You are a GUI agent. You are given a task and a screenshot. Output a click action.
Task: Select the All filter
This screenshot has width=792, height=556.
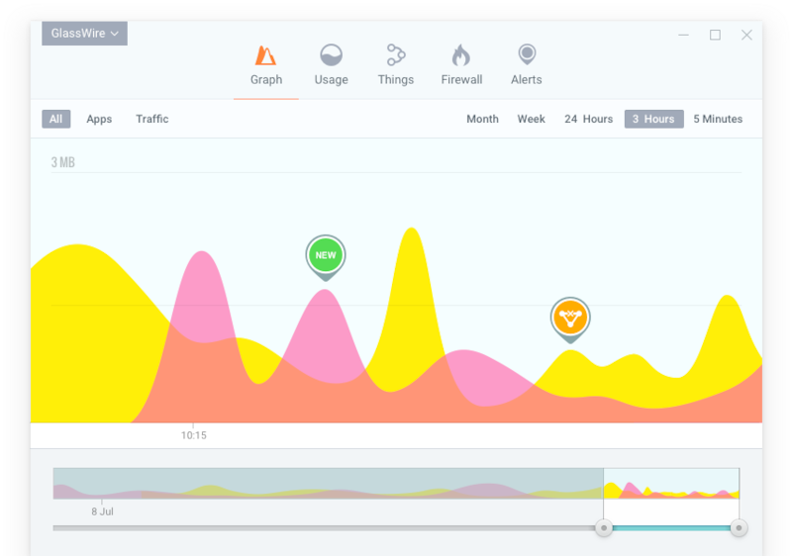pos(55,119)
